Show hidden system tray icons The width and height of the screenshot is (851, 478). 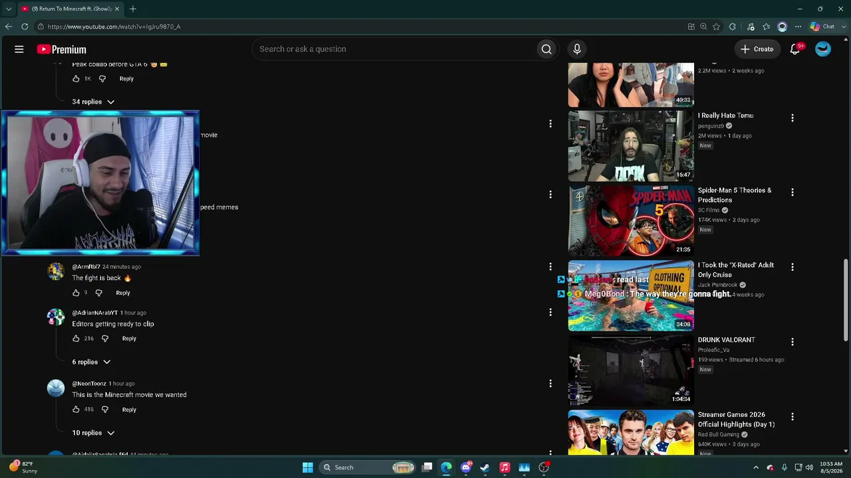point(756,467)
